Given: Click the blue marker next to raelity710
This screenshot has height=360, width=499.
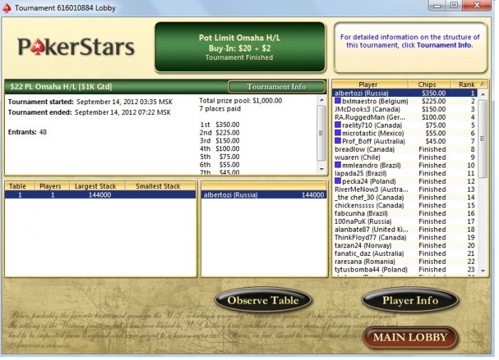Looking at the screenshot, I should point(338,125).
